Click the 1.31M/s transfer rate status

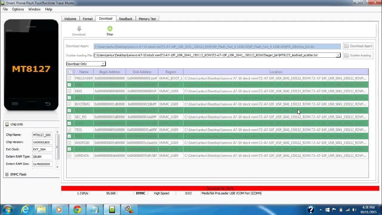[82, 193]
